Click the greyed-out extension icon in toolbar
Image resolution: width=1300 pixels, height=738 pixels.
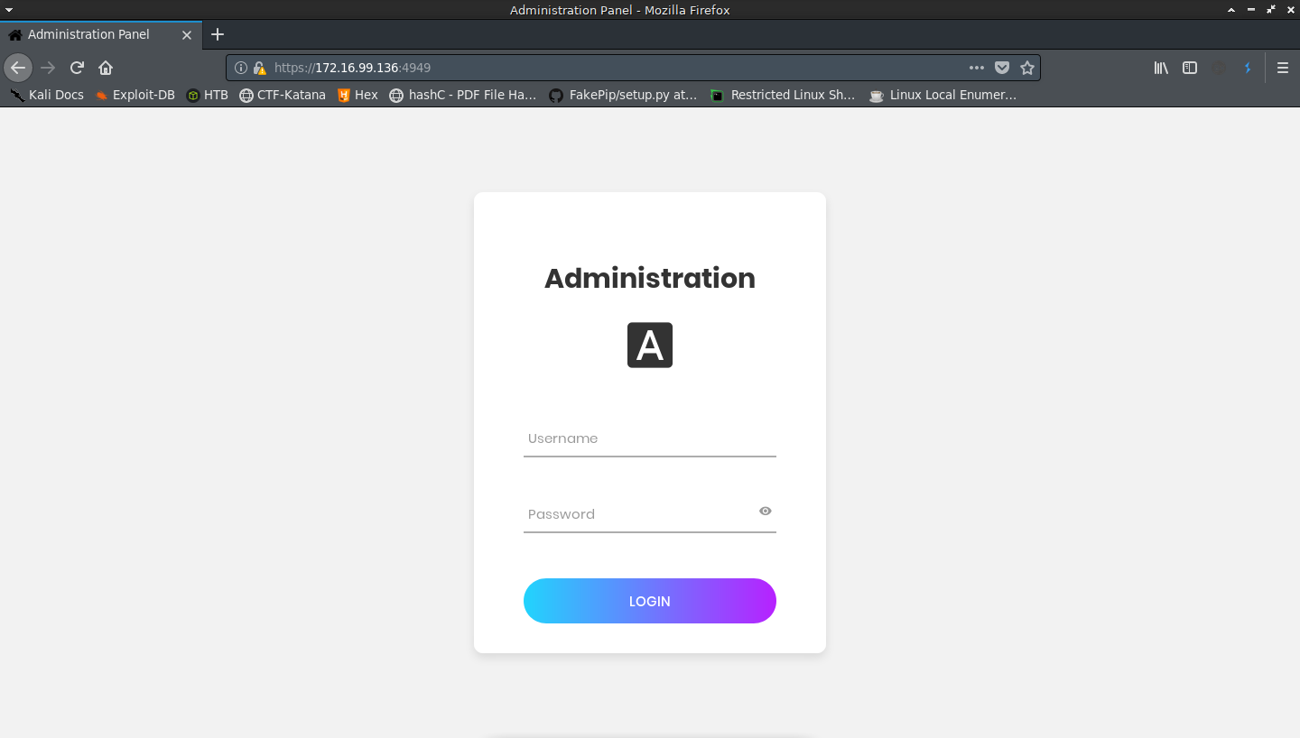pyautogui.click(x=1219, y=68)
